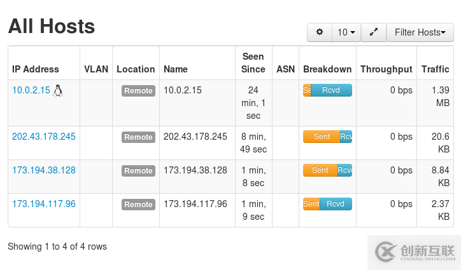Follow the 173.194.38.128 host link
The height and width of the screenshot is (270, 461).
click(x=44, y=170)
